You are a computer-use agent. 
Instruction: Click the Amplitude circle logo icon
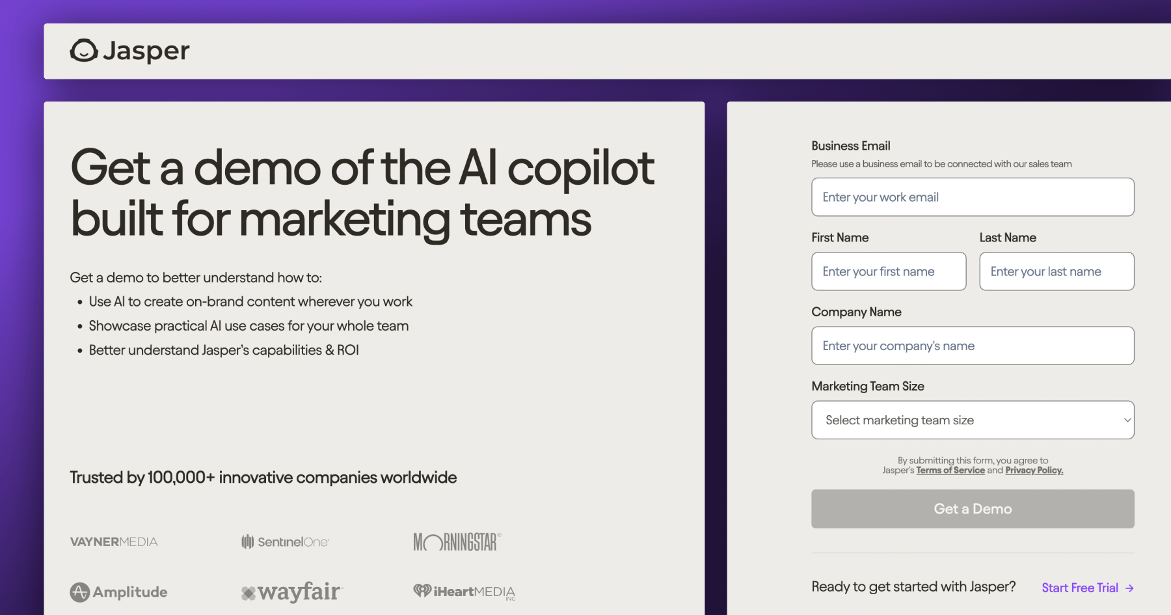pos(79,592)
